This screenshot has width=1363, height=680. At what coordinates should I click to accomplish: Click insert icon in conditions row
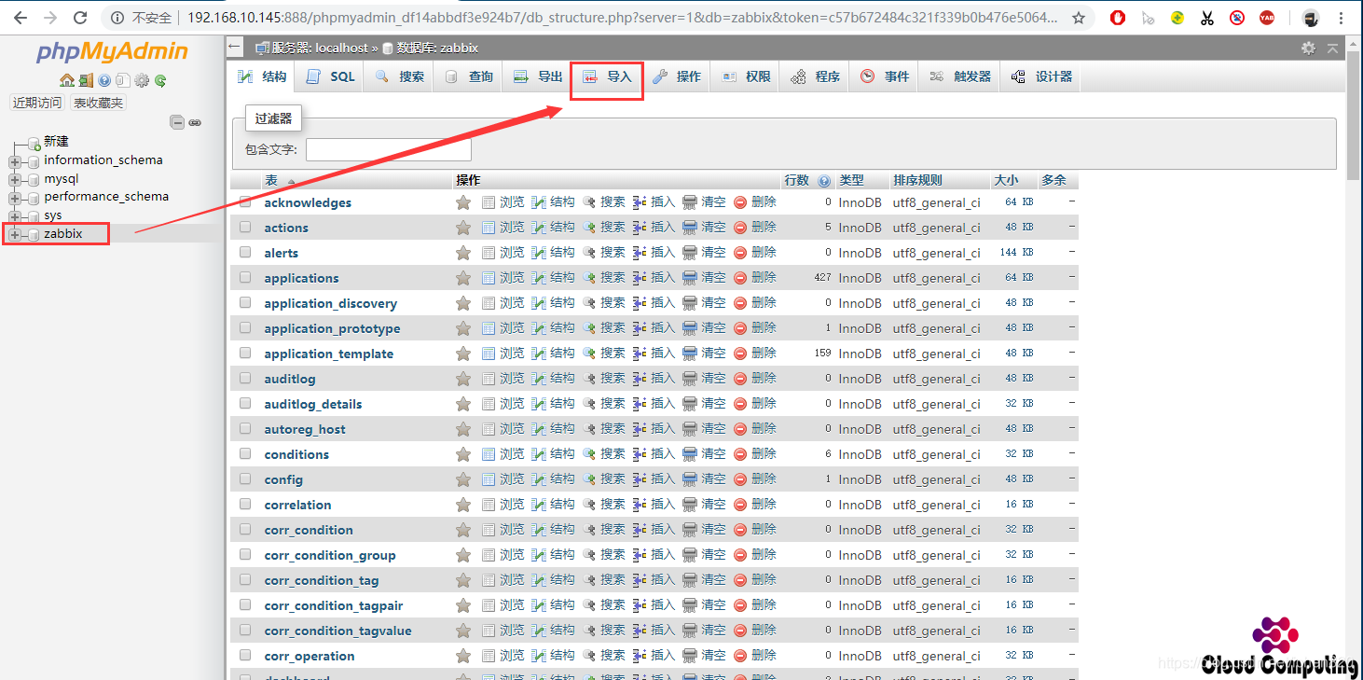(640, 454)
